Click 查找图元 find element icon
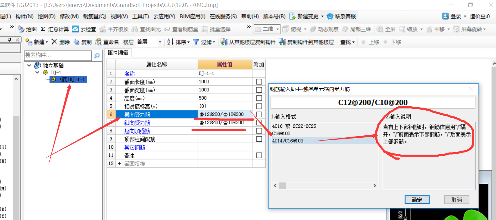This screenshot has width=496, height=220. [x=135, y=29]
